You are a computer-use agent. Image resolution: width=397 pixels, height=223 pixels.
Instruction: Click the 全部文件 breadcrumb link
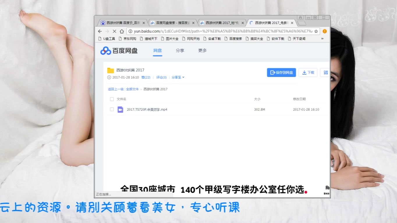point(132,89)
